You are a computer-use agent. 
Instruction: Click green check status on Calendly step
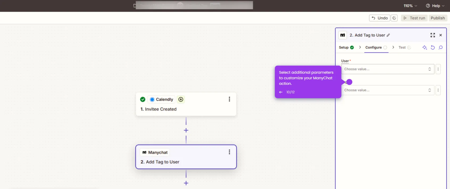click(x=143, y=99)
